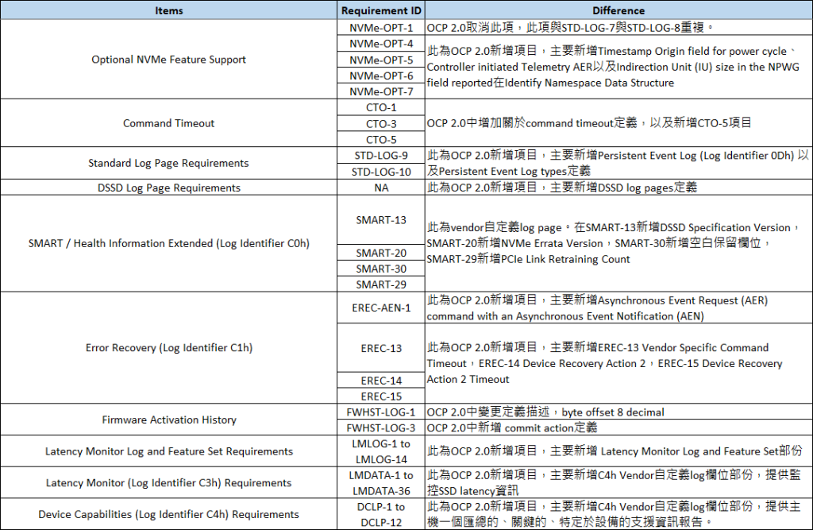813x530 pixels.
Task: Select the Latency Monitor (Log Identifier C3h) cell
Action: pos(168,484)
